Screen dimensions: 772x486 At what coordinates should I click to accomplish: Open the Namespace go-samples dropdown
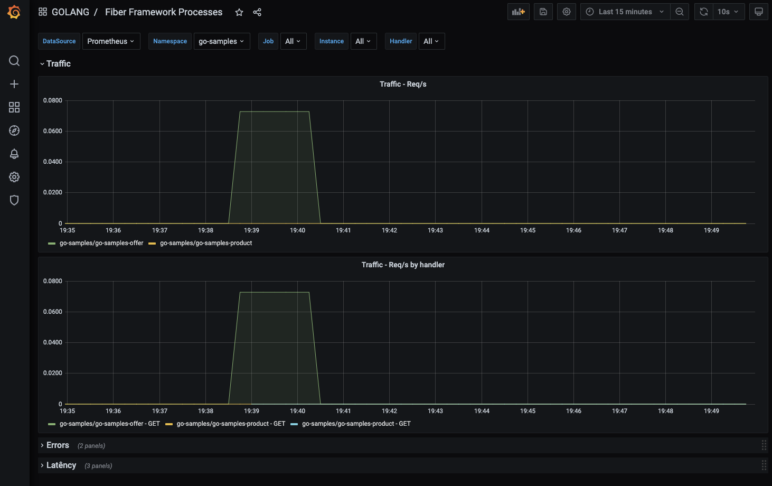tap(221, 41)
